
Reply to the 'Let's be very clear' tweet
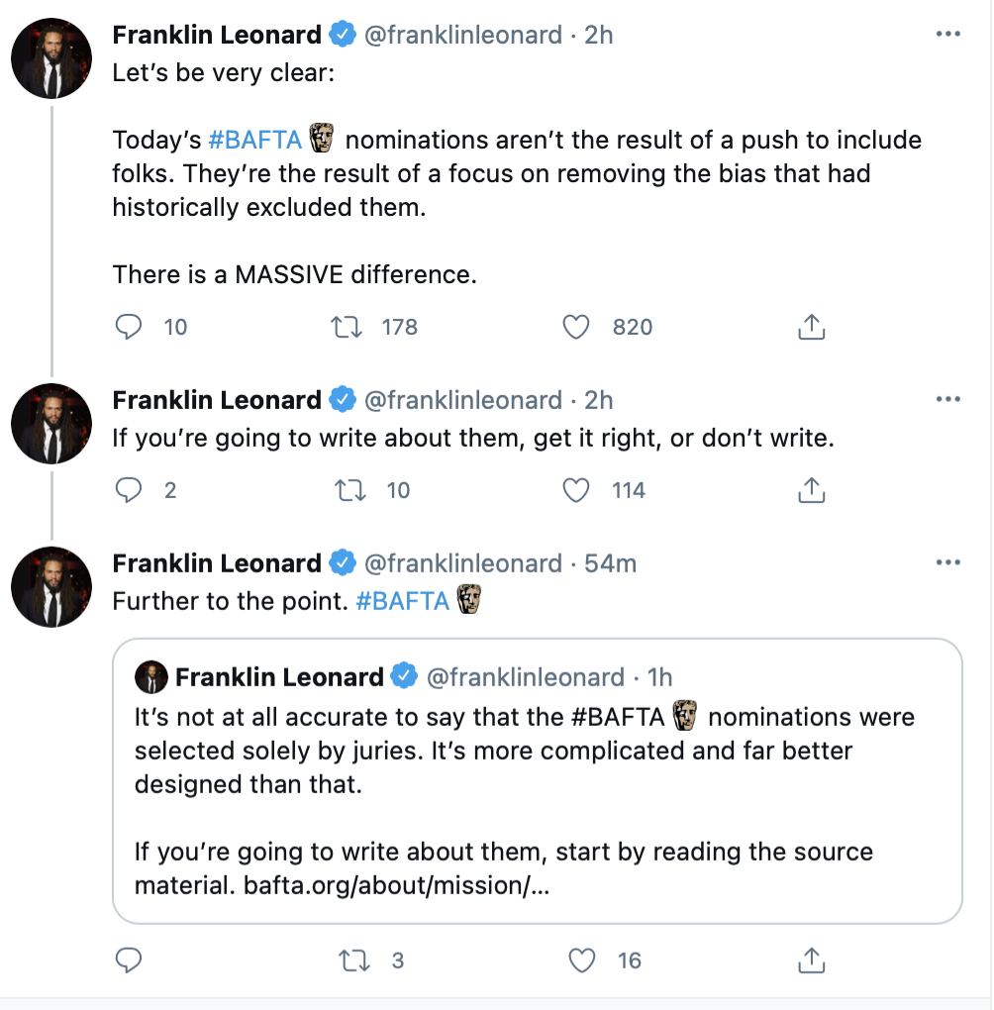point(130,327)
